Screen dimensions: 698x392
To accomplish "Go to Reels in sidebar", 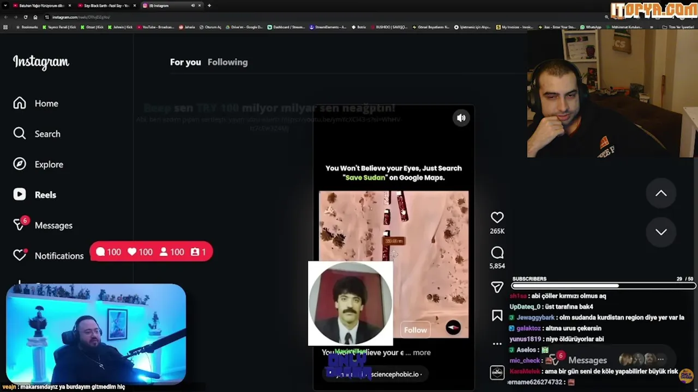I will tap(35, 195).
